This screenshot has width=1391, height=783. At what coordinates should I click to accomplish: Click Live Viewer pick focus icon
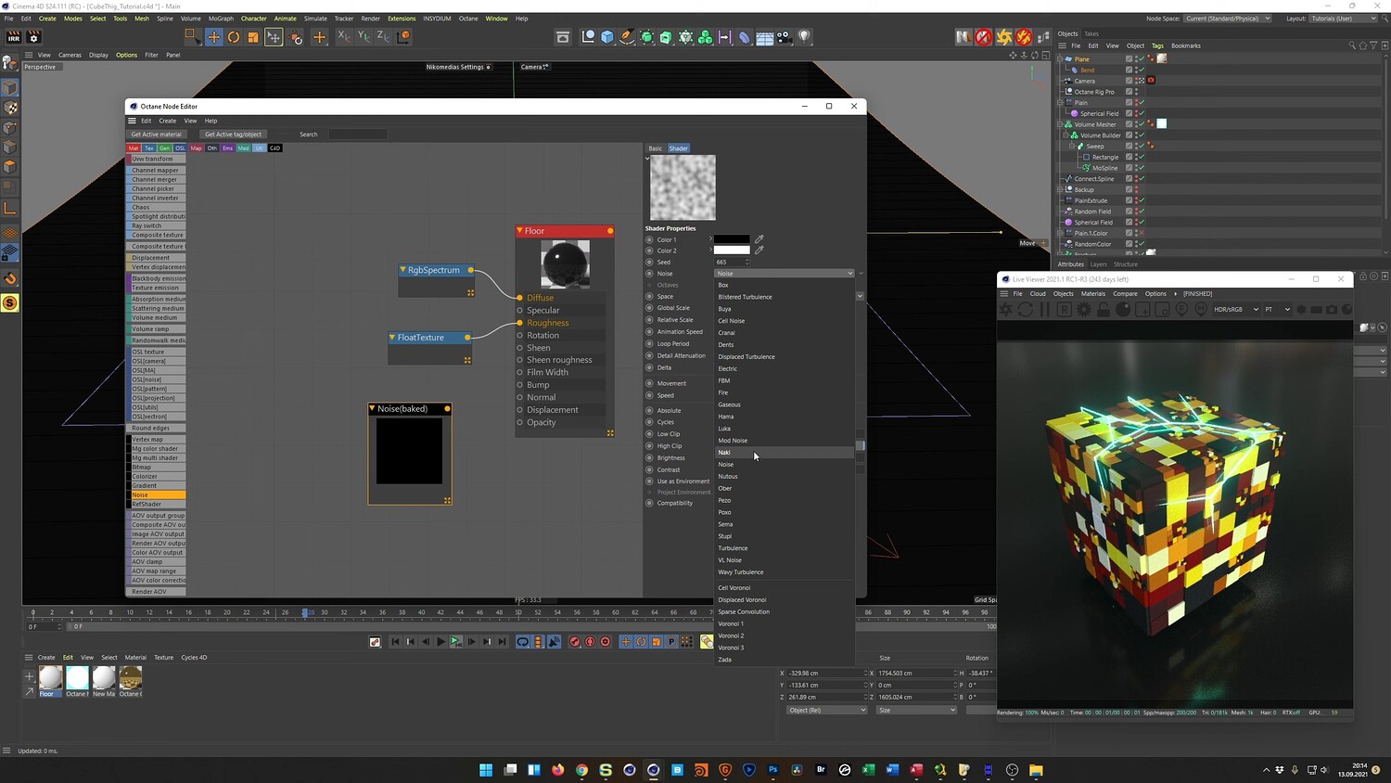(1182, 309)
